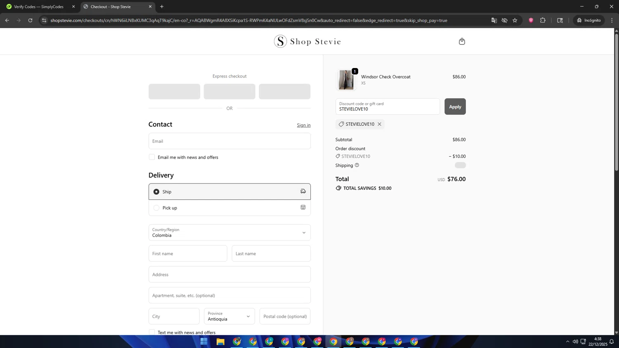Open the Extensions puzzle icon
The image size is (619, 348).
tap(543, 20)
